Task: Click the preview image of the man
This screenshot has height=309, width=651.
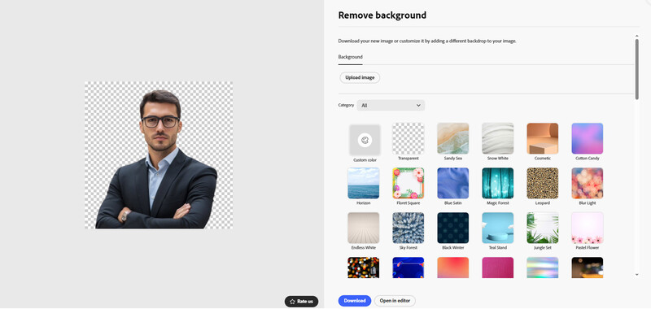Action: click(159, 155)
